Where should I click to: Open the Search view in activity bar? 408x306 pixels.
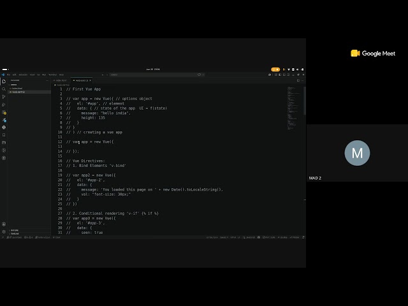tap(4, 89)
